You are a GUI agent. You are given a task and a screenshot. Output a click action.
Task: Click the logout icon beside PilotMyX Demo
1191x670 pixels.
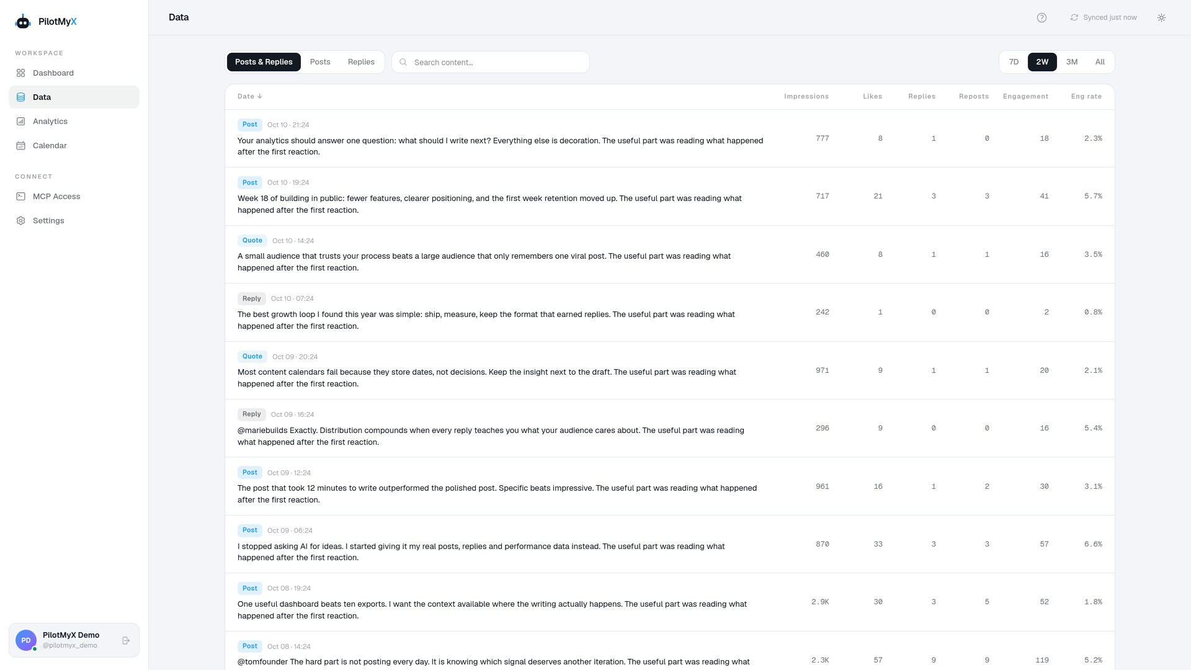coord(126,640)
